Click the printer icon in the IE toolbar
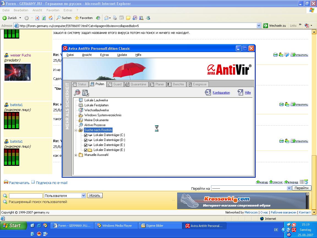Viewport: 317px width, 238px height. tap(115, 18)
